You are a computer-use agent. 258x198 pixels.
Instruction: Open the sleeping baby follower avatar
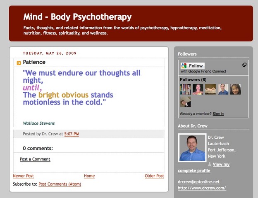[210, 89]
